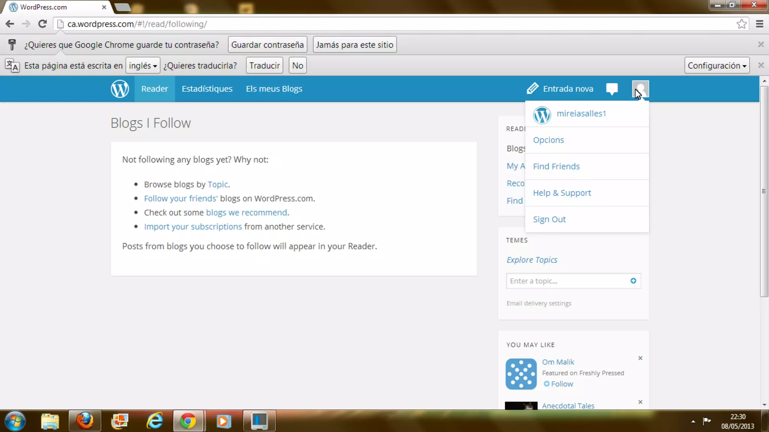
Task: Switch to the Reader tab
Action: (154, 89)
